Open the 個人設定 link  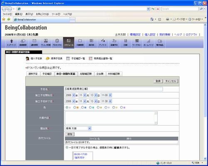point(150,34)
